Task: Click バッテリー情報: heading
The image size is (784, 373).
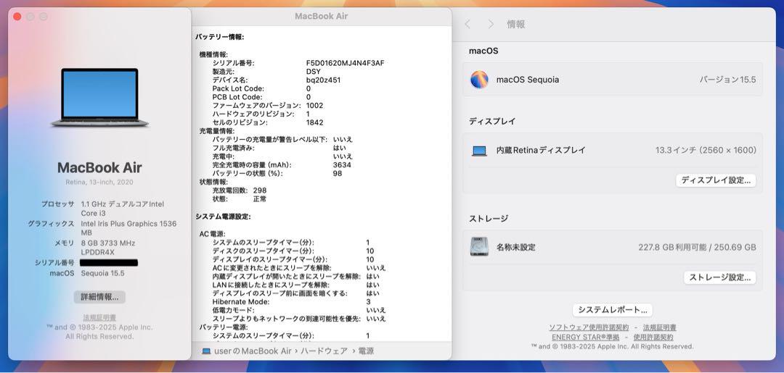Action: [219, 37]
